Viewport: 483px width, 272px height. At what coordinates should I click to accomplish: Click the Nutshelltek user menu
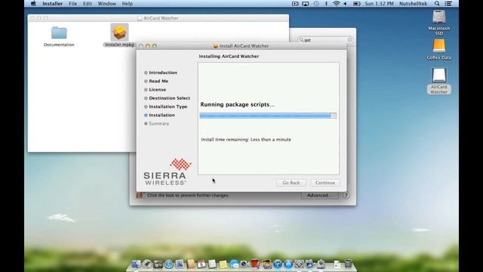(413, 4)
